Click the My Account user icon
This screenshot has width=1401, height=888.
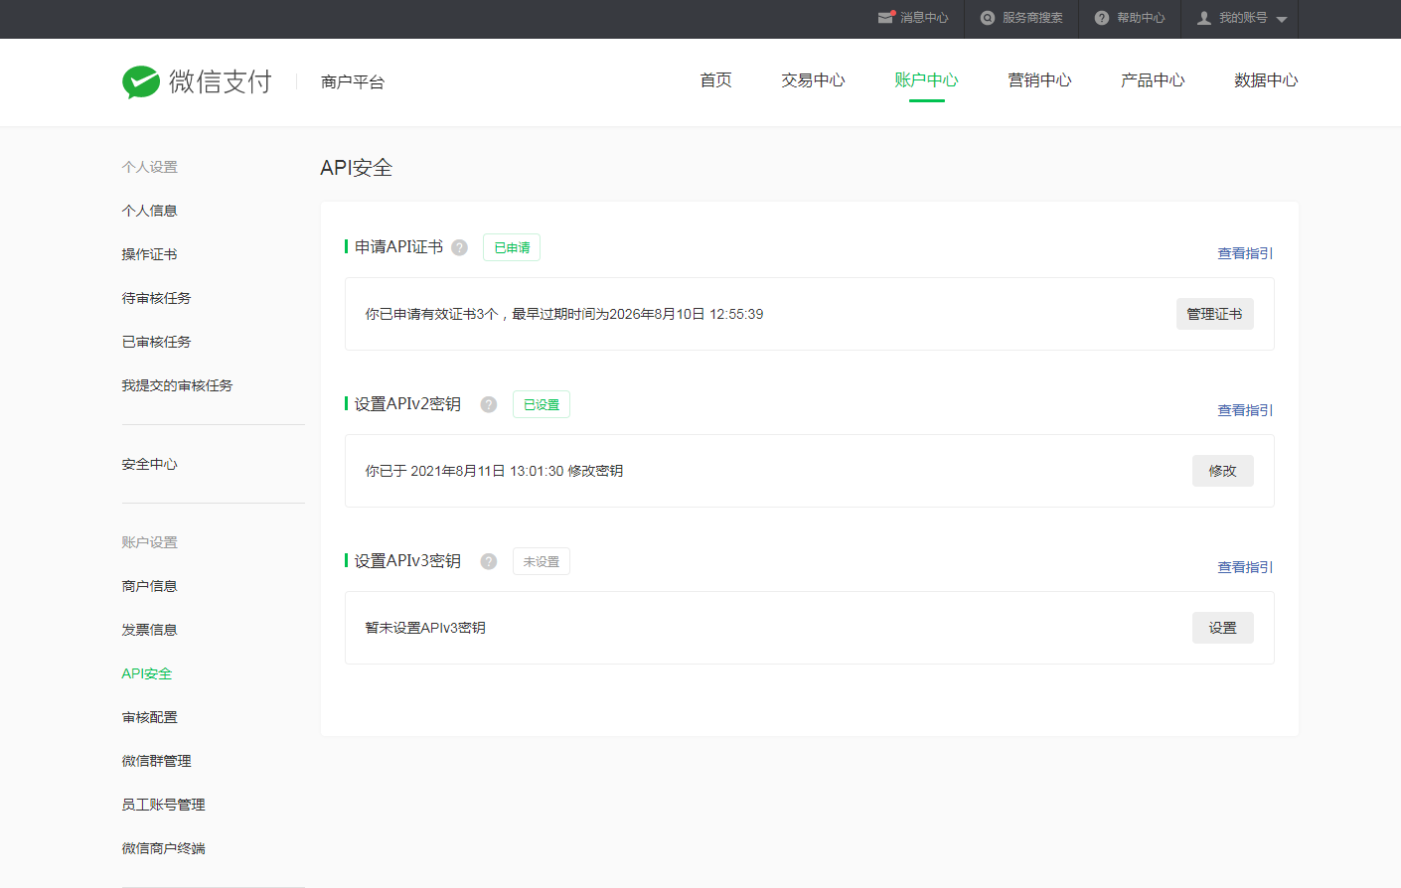coord(1204,18)
